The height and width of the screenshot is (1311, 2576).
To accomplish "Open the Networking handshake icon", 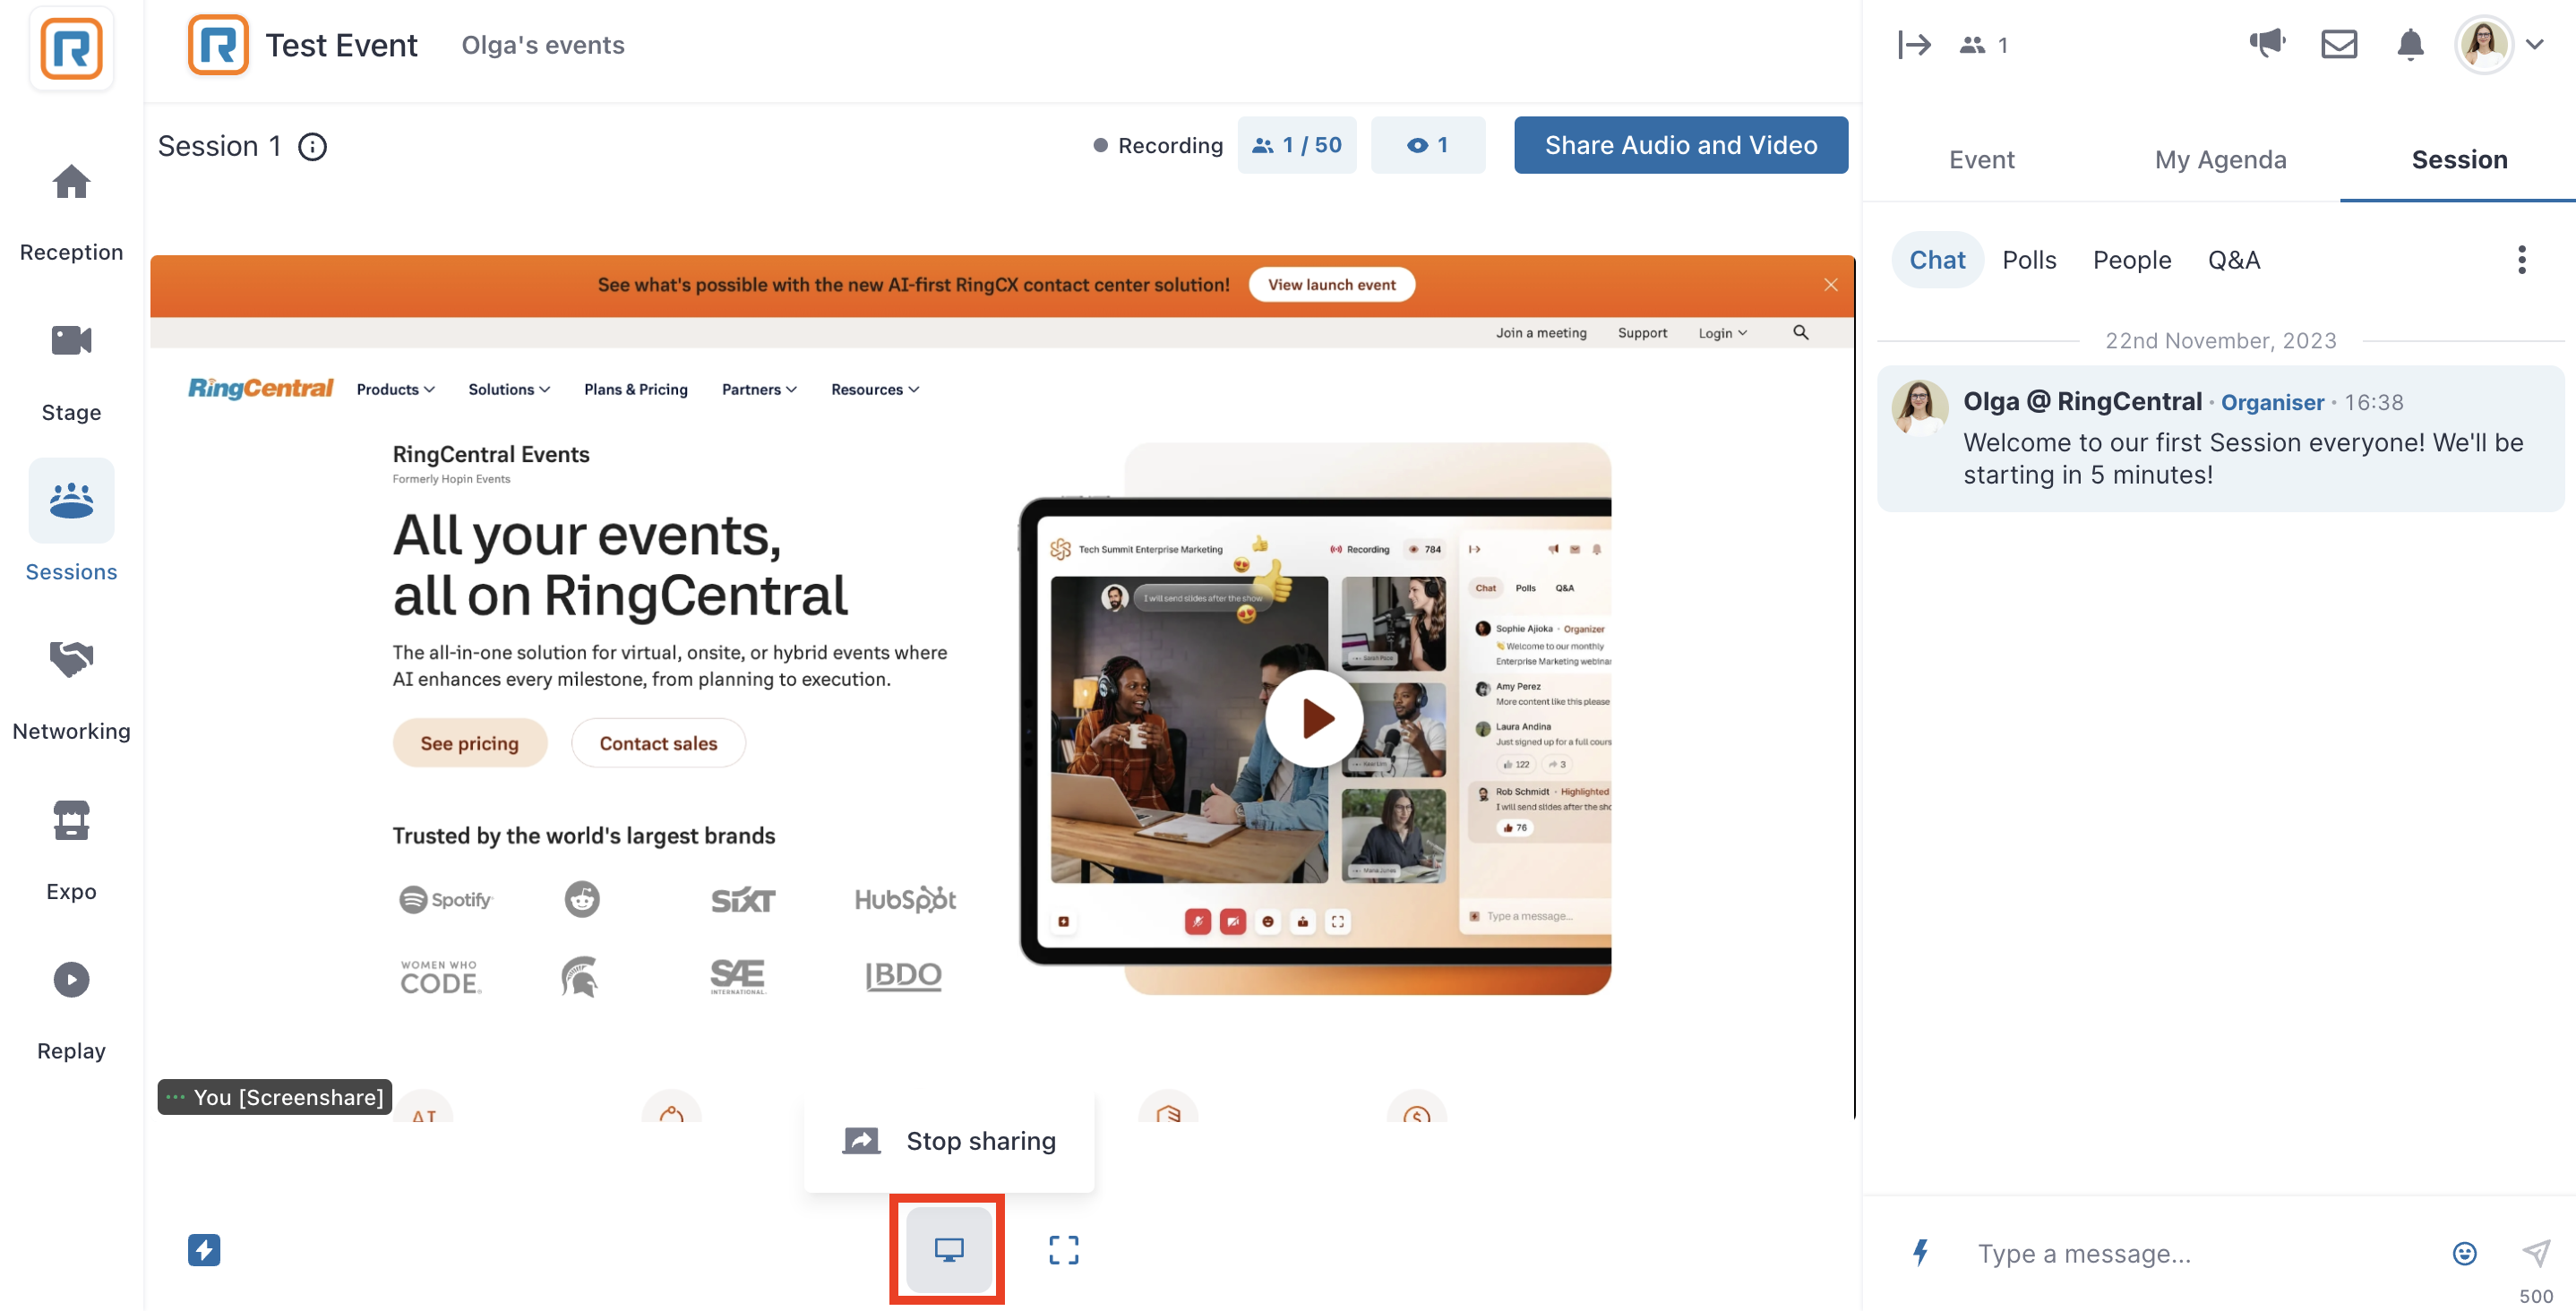I will (x=71, y=658).
